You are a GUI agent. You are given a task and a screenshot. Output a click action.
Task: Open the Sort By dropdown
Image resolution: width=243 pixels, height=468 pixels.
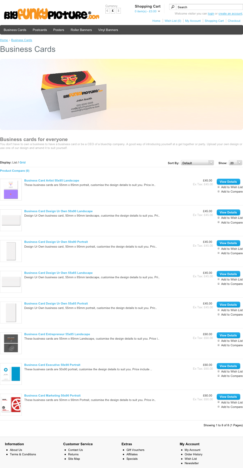click(197, 163)
